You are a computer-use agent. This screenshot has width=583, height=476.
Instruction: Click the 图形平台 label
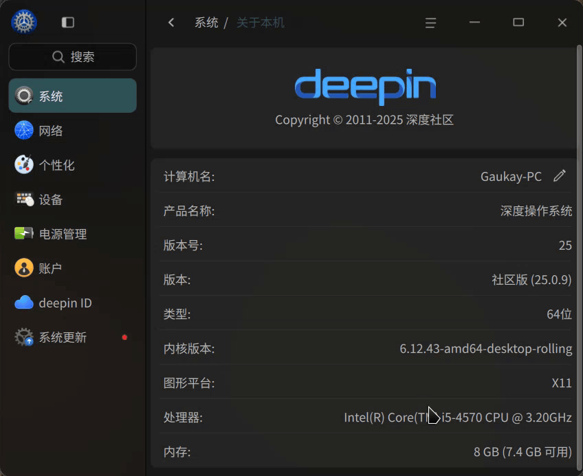click(189, 382)
